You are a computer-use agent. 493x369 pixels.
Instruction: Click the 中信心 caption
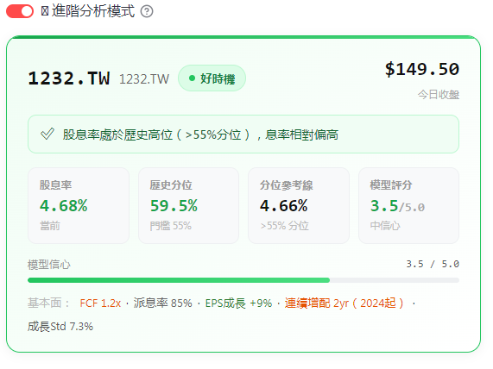pos(385,226)
